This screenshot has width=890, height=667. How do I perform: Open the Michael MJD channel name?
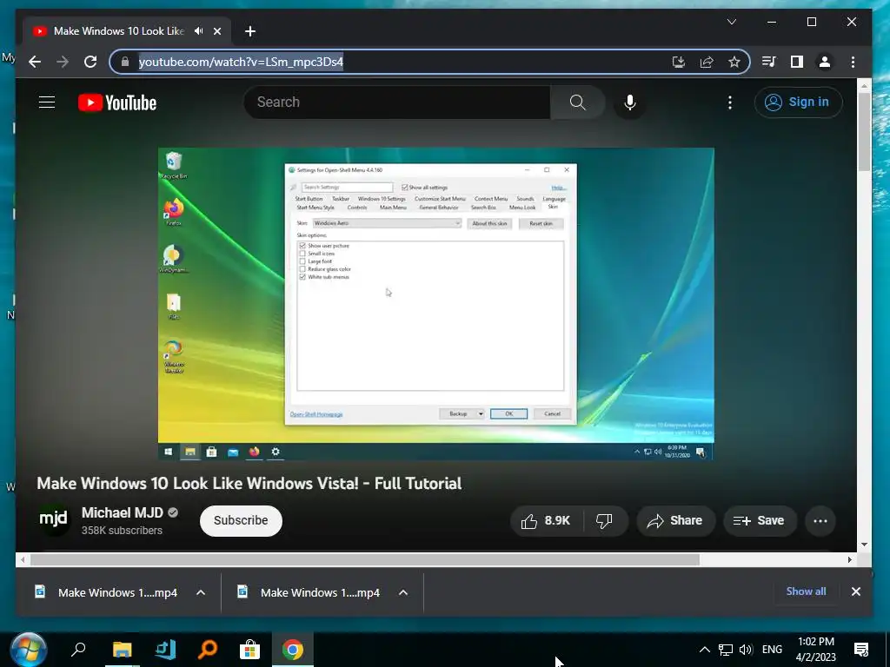122,512
